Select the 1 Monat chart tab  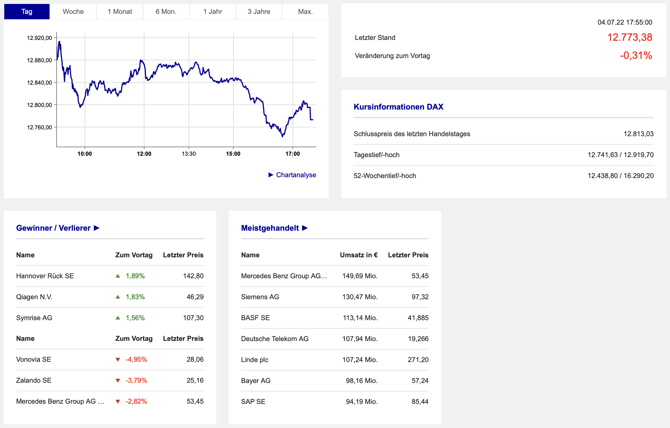pyautogui.click(x=120, y=12)
